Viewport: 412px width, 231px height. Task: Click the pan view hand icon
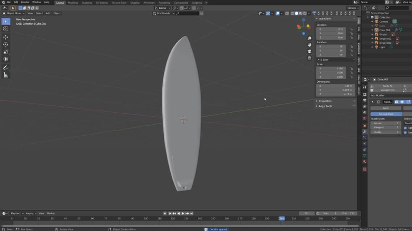point(310,45)
